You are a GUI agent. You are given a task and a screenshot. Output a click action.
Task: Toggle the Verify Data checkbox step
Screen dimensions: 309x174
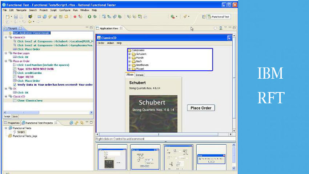click(15, 85)
